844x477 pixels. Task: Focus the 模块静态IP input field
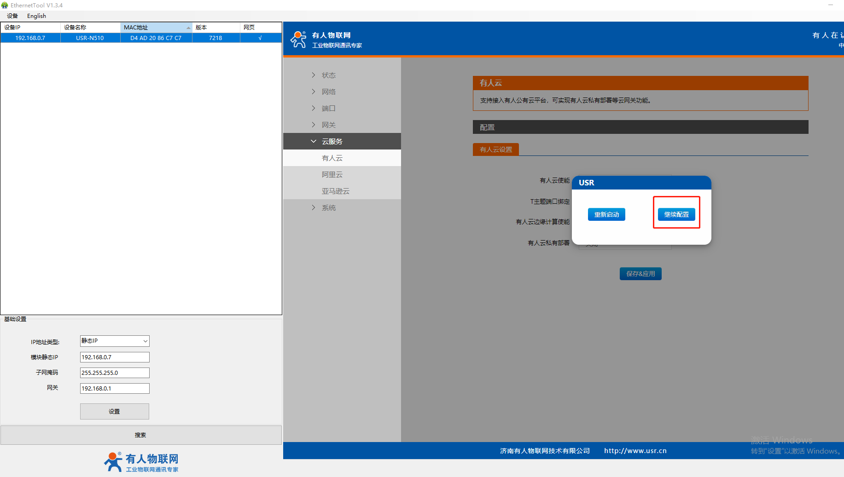[115, 357]
